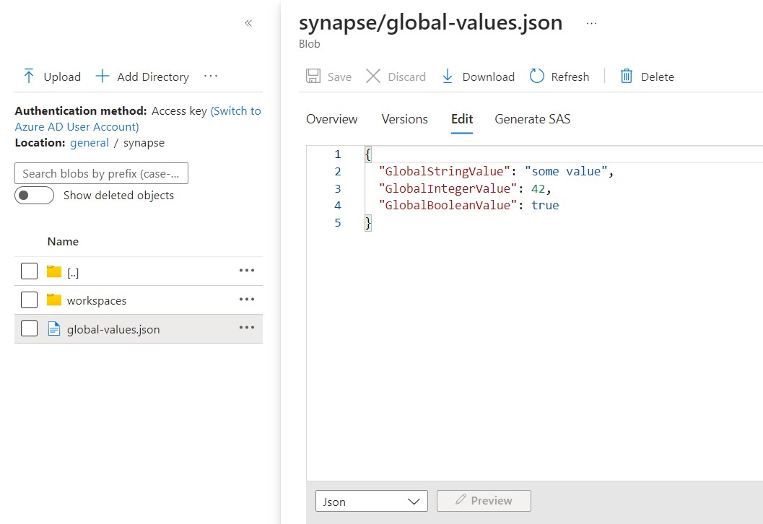Click the Discard X icon
The height and width of the screenshot is (524, 763).
pos(373,76)
